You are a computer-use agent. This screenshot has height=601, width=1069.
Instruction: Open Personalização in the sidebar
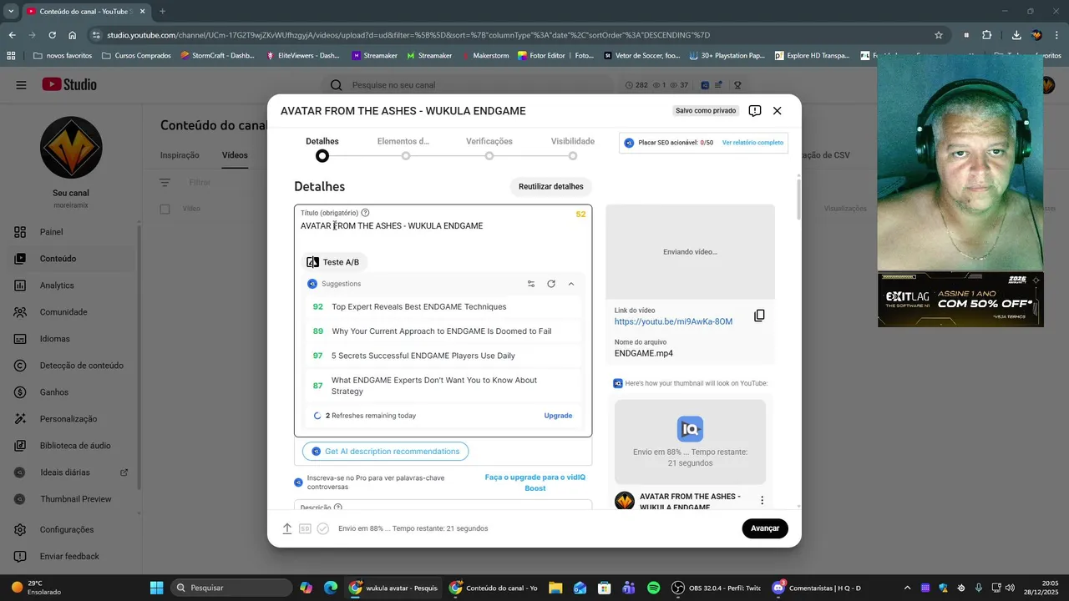pyautogui.click(x=71, y=419)
